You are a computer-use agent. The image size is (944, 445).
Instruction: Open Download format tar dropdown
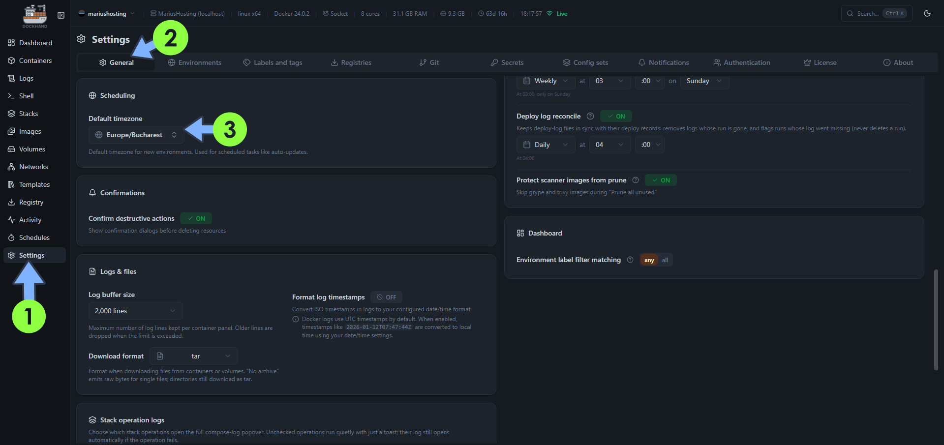[x=194, y=356]
